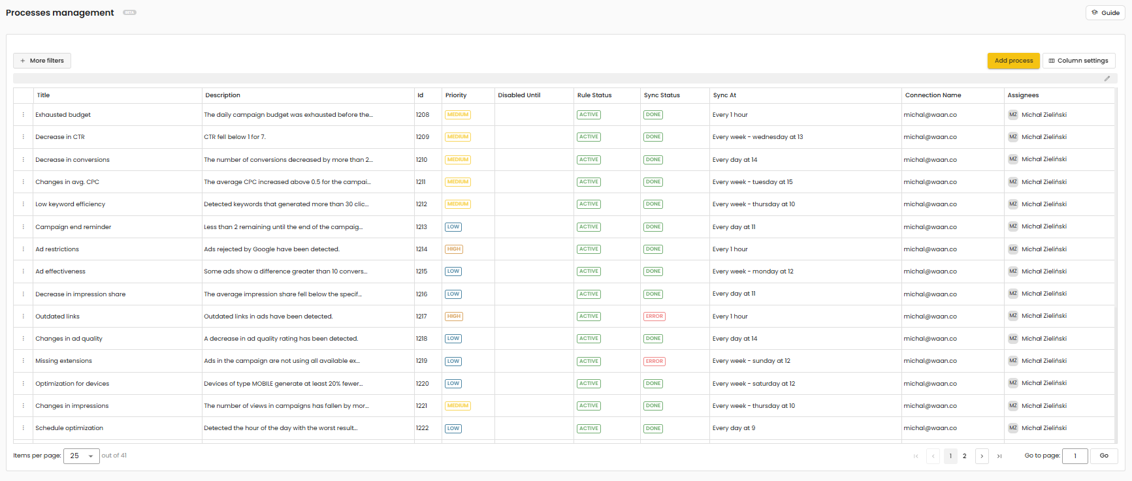
Task: Click the Add process button
Action: point(1014,61)
